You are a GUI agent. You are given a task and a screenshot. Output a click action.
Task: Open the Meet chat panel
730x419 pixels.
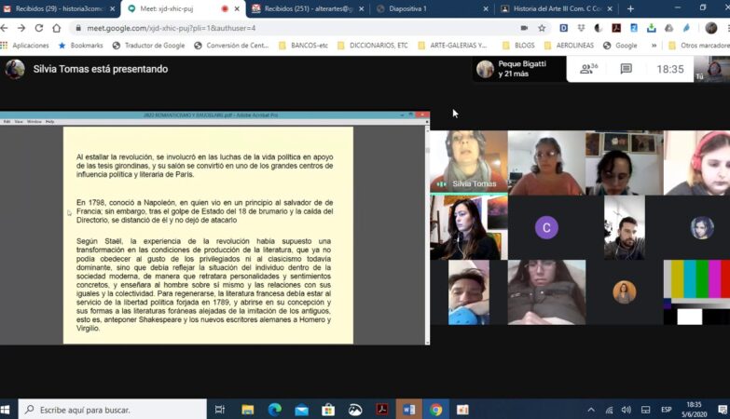pos(627,69)
